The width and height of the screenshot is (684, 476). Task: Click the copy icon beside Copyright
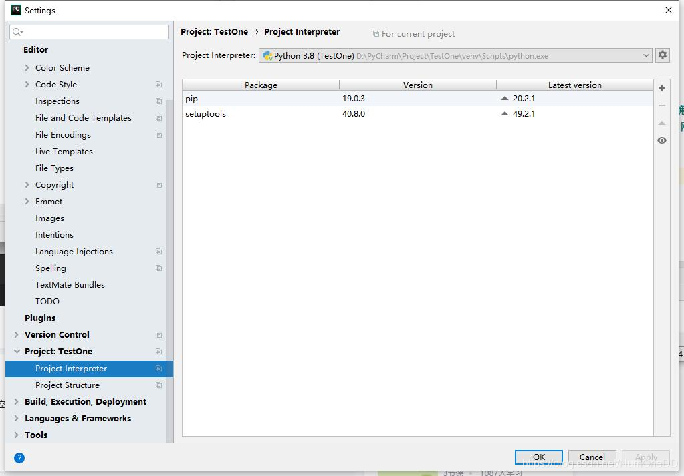[x=158, y=185]
